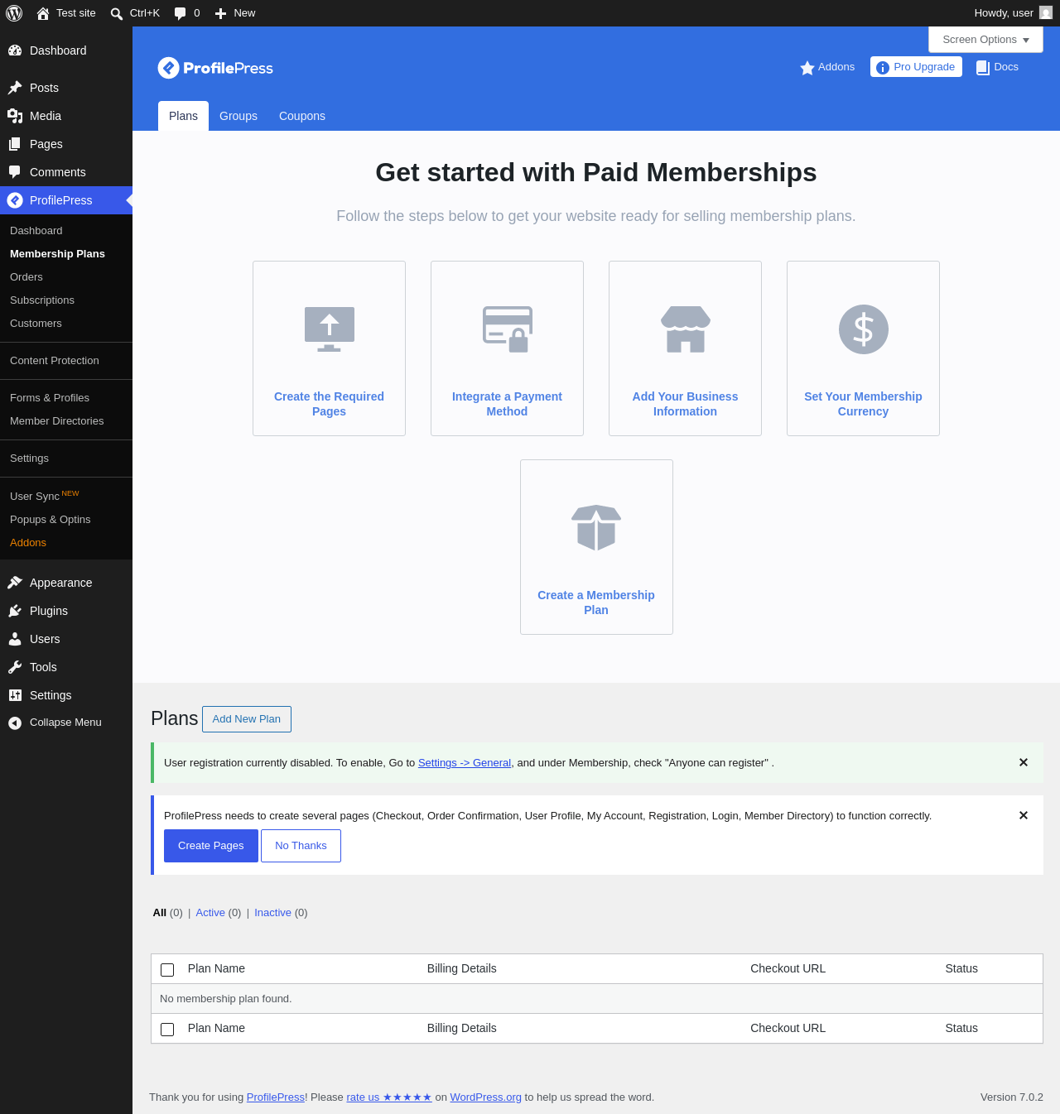Filter plans by Active status
This screenshot has height=1114, width=1060.
210,913
